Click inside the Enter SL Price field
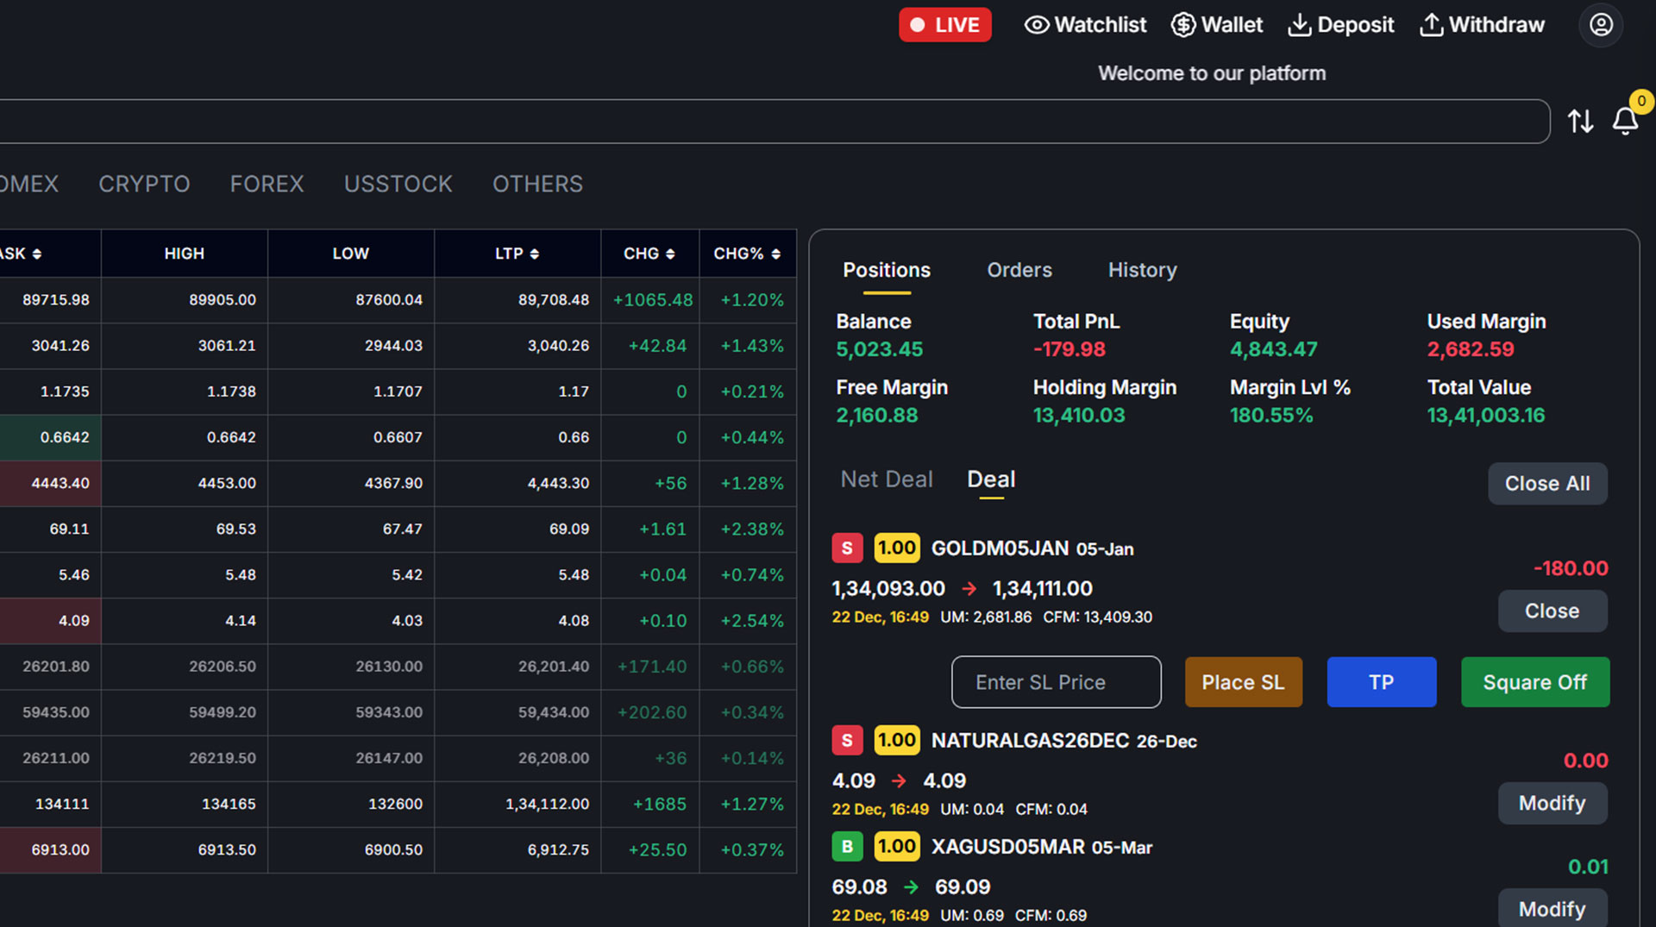The height and width of the screenshot is (927, 1656). (1056, 682)
